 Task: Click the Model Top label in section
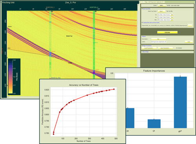(x=69, y=36)
